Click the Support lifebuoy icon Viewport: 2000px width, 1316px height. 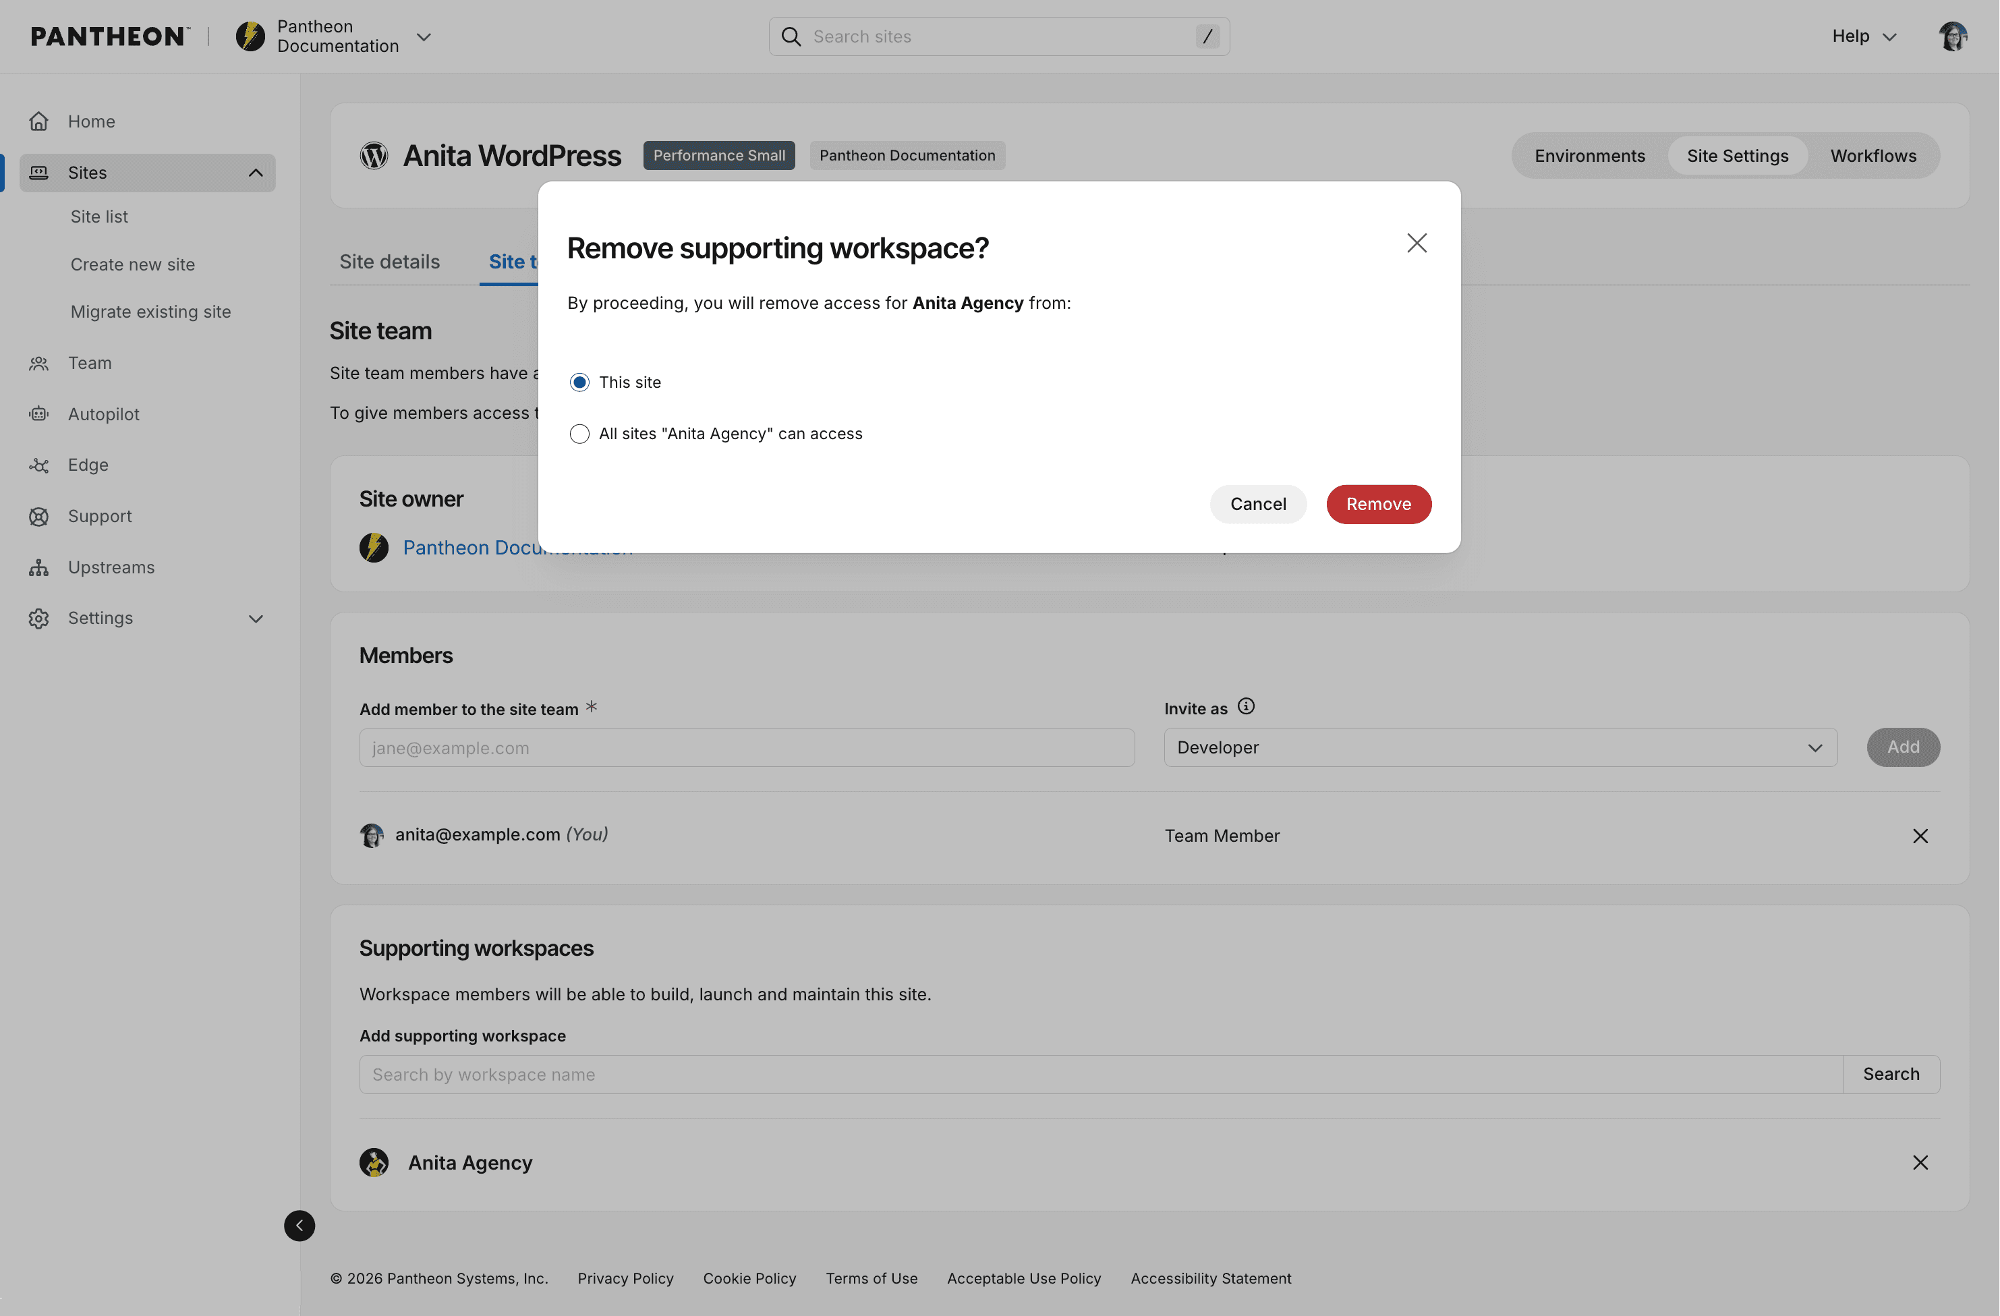tap(38, 516)
